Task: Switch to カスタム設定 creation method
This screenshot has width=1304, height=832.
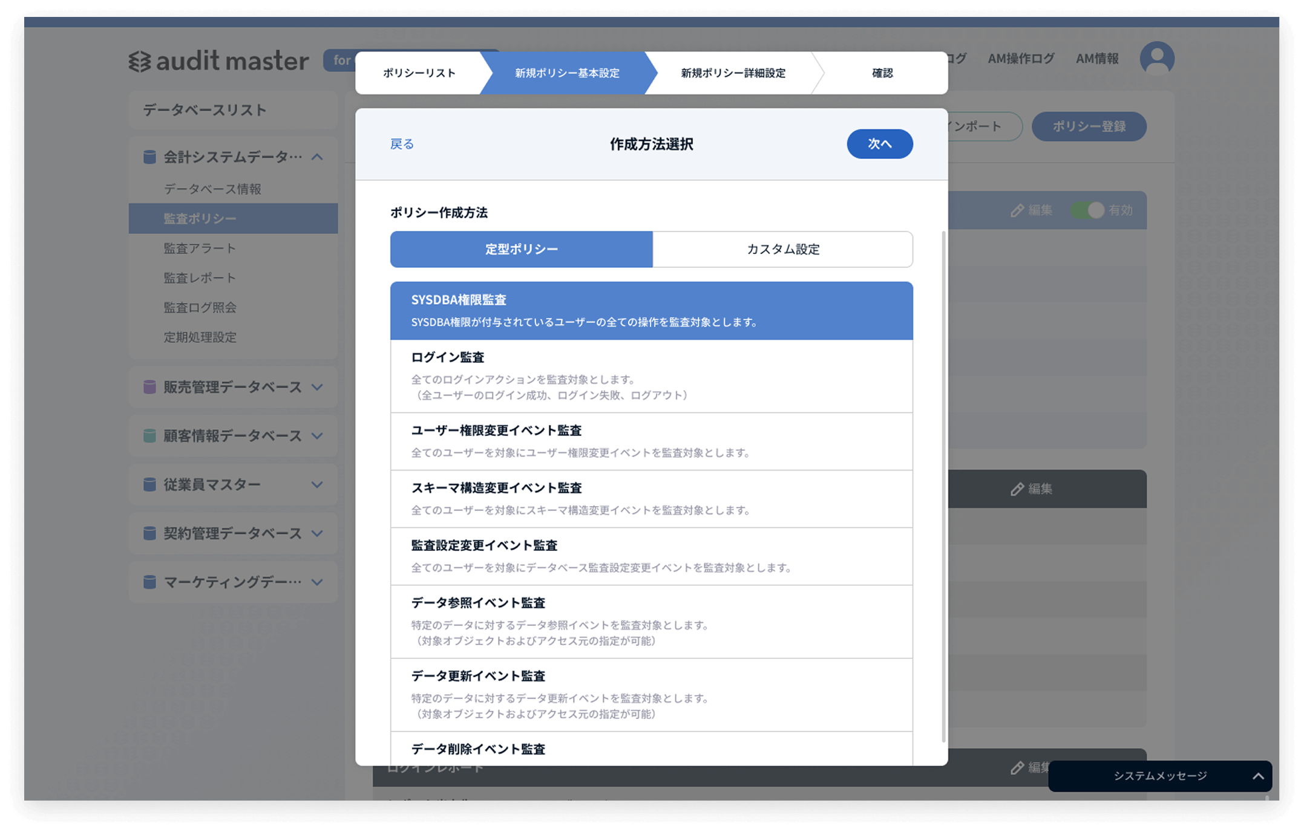Action: pyautogui.click(x=782, y=249)
